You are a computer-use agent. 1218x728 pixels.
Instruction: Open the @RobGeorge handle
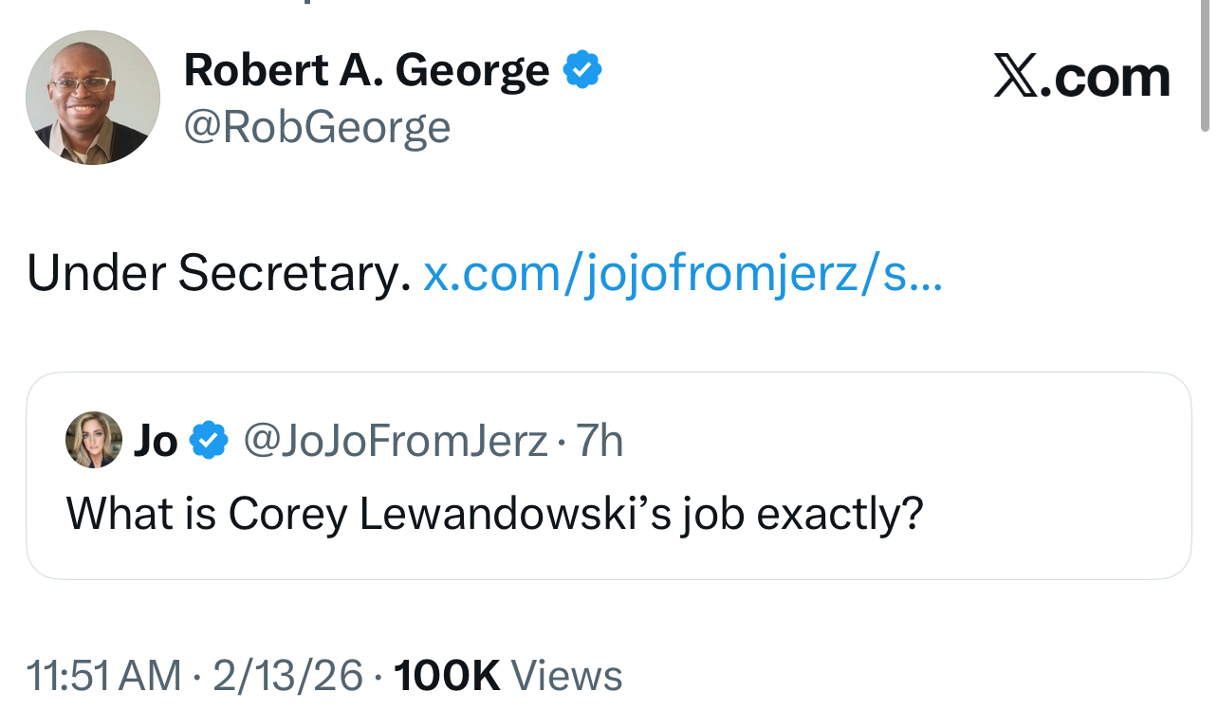click(x=317, y=127)
